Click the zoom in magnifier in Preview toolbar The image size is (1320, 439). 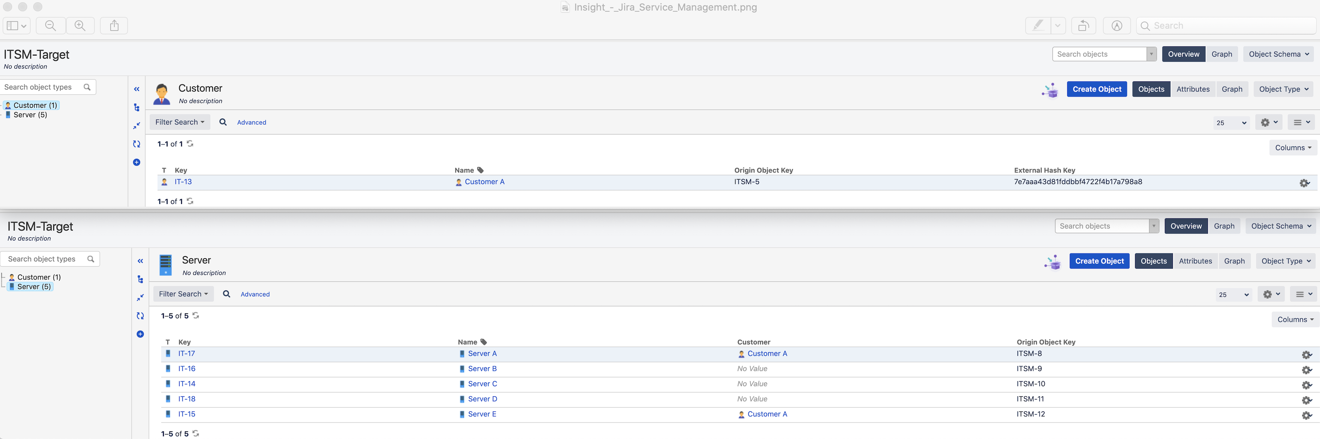[80, 26]
